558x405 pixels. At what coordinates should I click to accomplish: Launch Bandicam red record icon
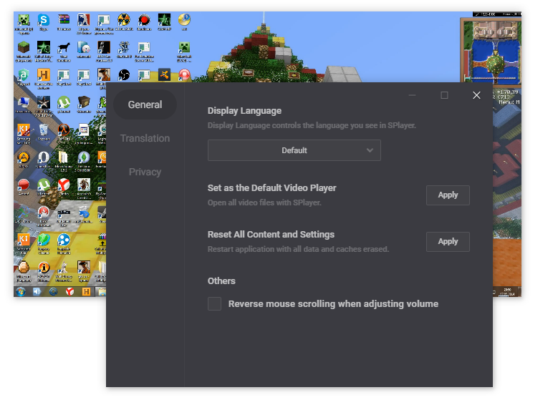pos(144,21)
